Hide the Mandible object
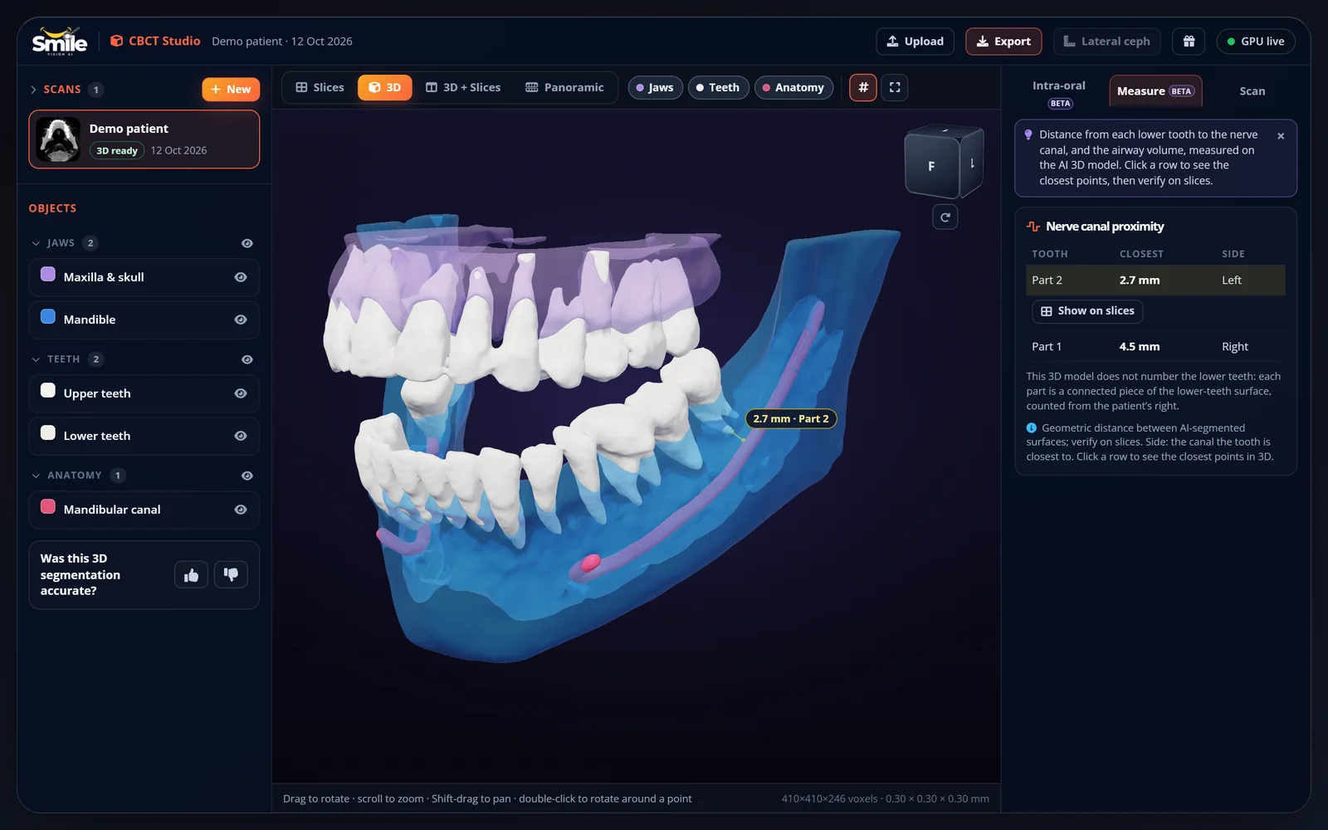 click(241, 320)
